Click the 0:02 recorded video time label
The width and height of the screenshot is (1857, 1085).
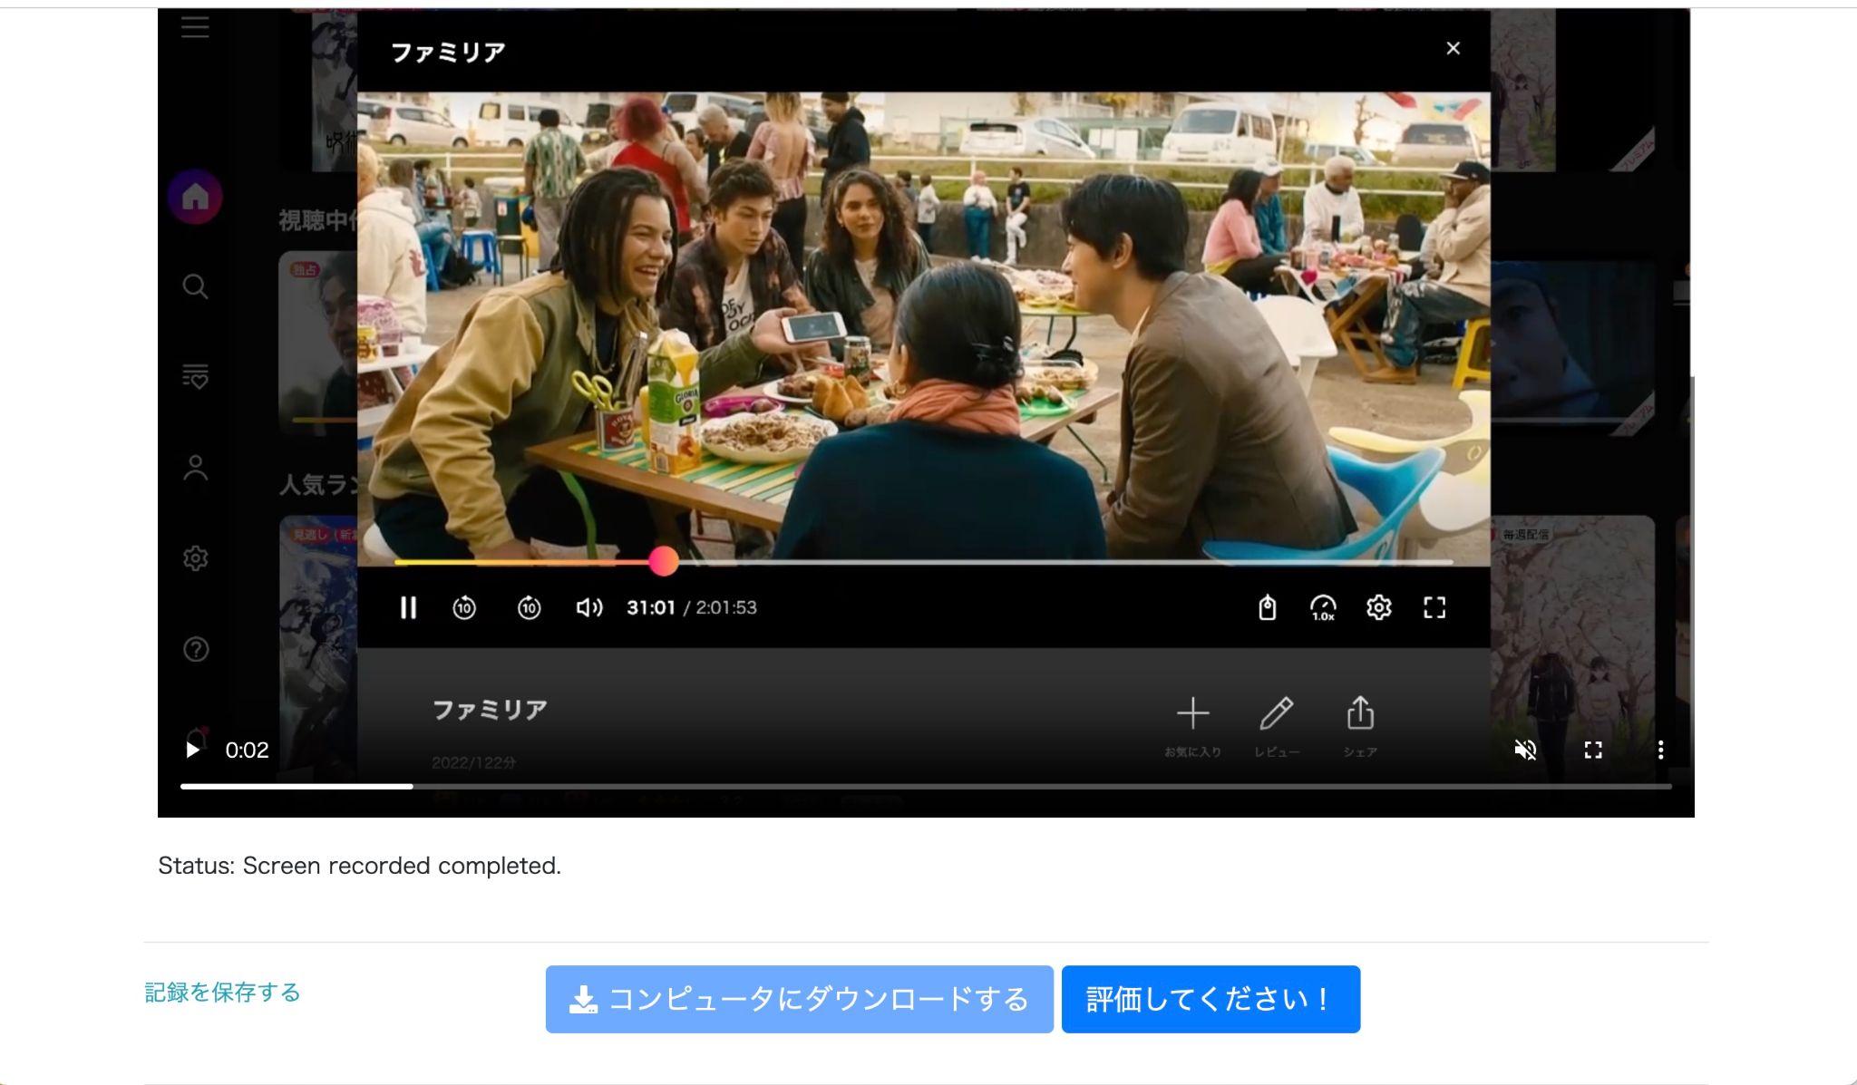[x=247, y=750]
